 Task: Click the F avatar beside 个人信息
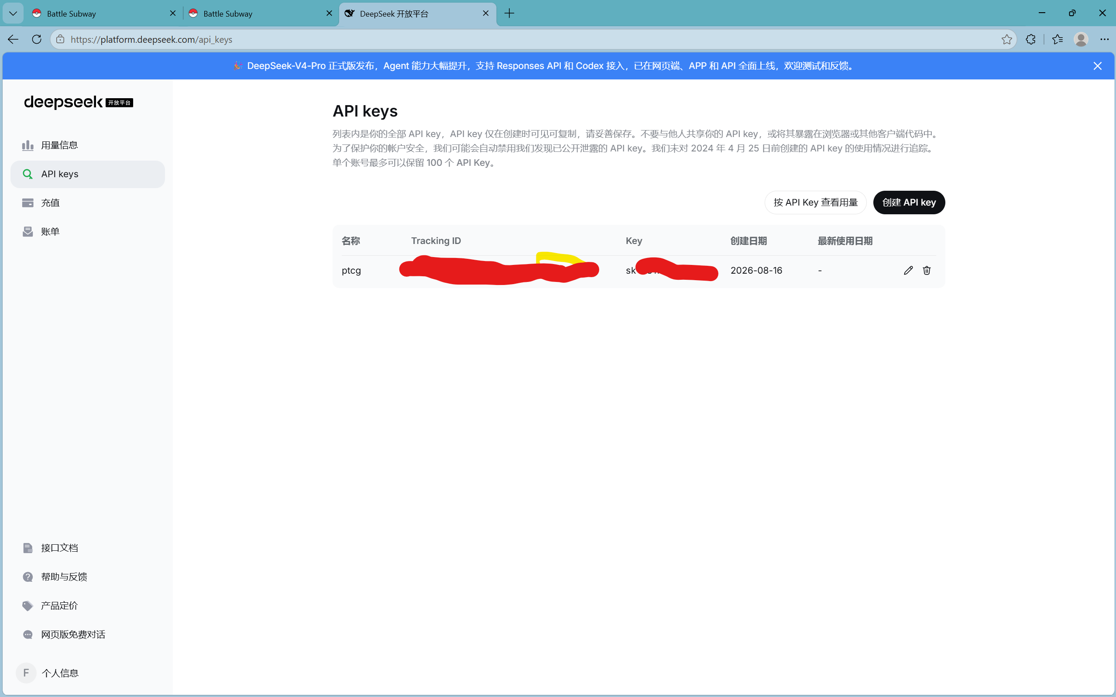(x=26, y=673)
